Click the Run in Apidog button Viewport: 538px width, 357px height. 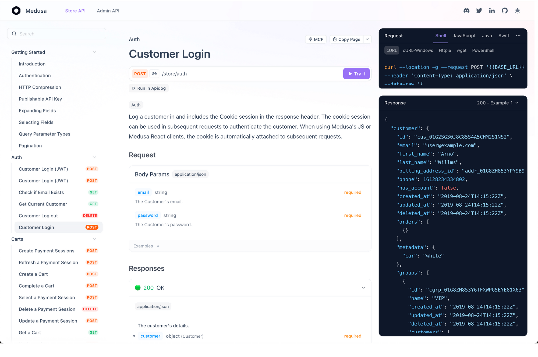(149, 88)
